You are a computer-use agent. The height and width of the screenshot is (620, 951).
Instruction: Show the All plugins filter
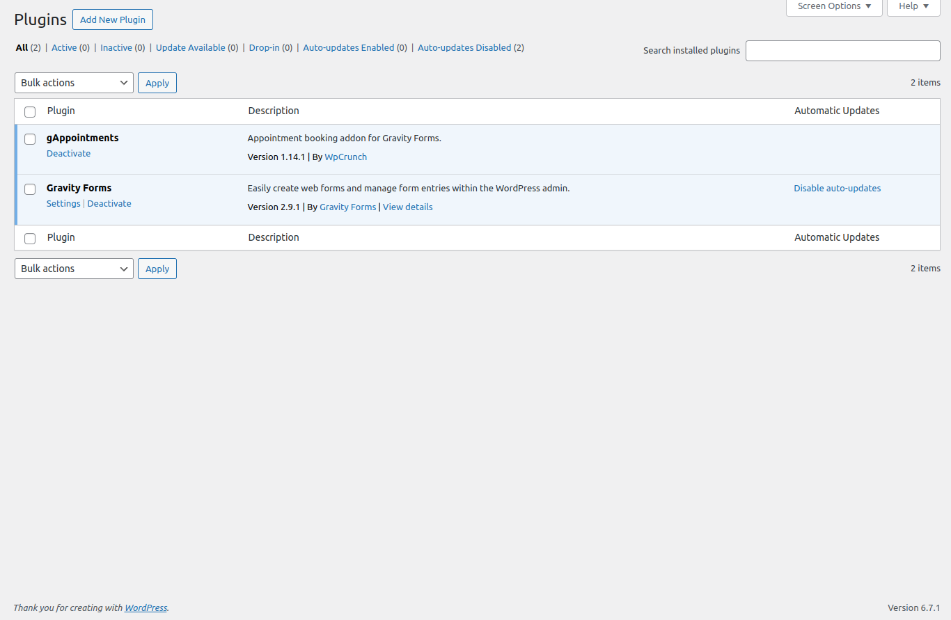22,48
